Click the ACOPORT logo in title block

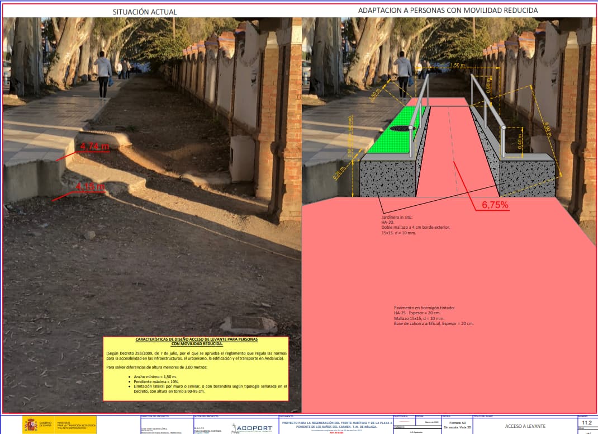tap(252, 428)
